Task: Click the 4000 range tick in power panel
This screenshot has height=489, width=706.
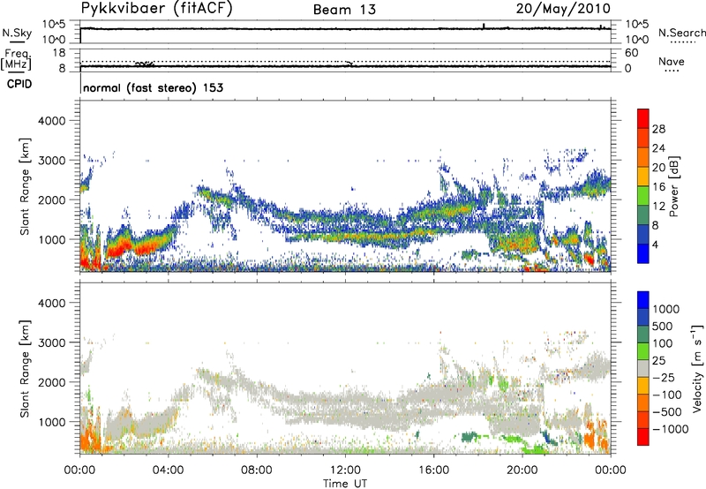Action: [x=52, y=121]
